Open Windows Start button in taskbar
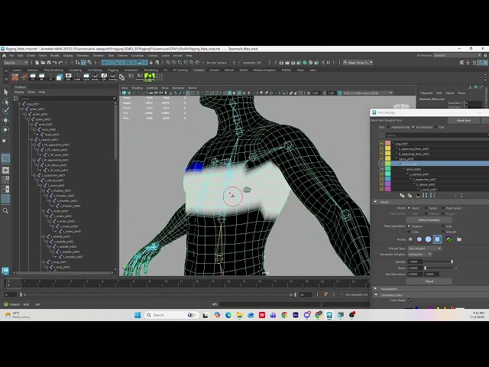Screen dimensions: 489x367 pyautogui.click(x=138, y=315)
